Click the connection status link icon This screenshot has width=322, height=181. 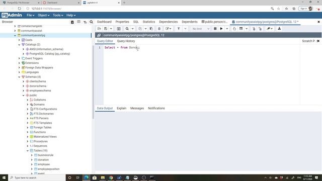click(99, 35)
